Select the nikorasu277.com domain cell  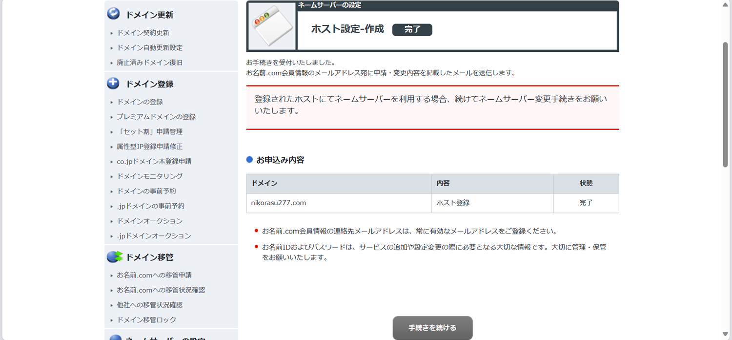pyautogui.click(x=339, y=203)
